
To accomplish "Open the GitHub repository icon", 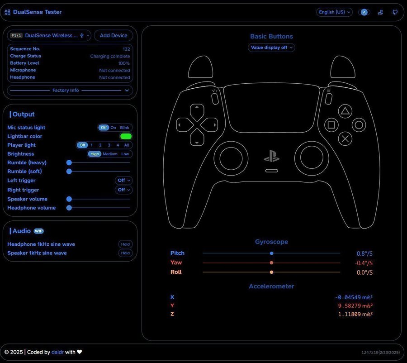I will 395,12.
